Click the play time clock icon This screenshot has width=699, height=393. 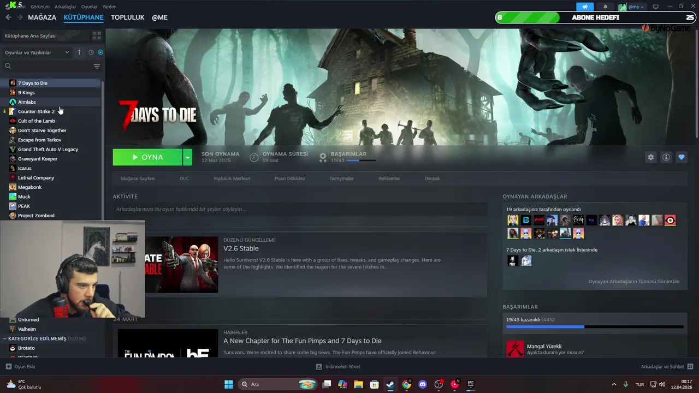254,157
